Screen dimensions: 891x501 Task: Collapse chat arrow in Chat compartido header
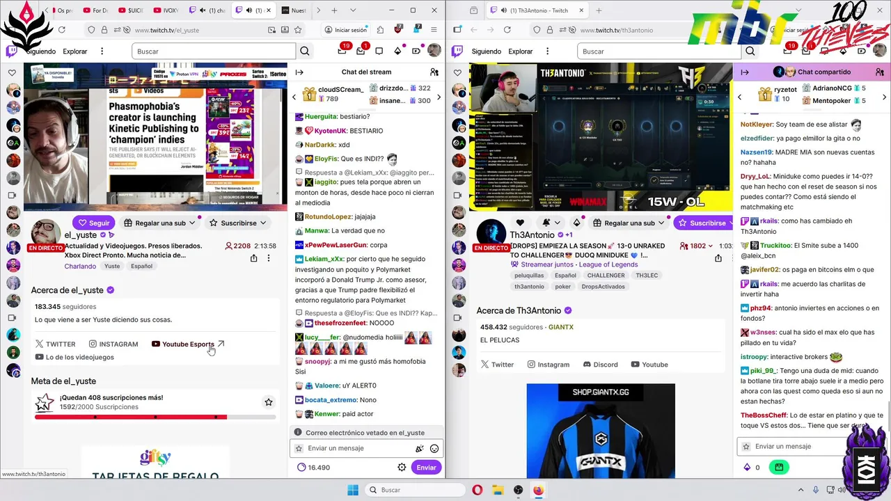tap(745, 72)
